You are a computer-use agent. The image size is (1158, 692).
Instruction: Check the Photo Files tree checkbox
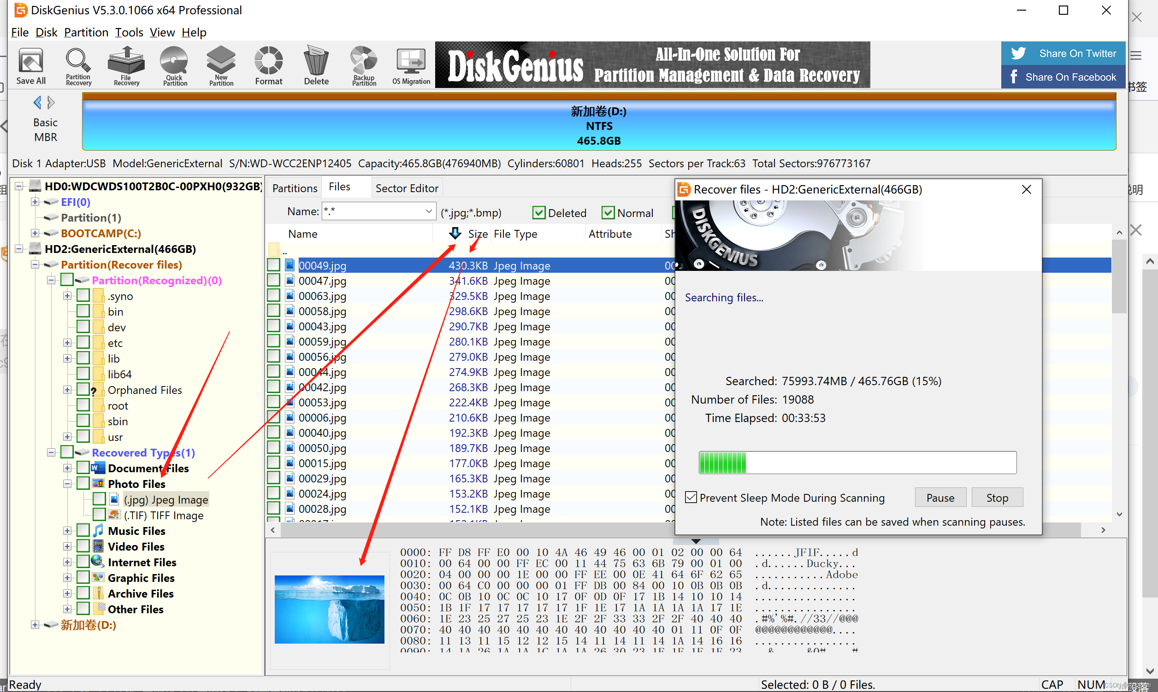tap(83, 483)
